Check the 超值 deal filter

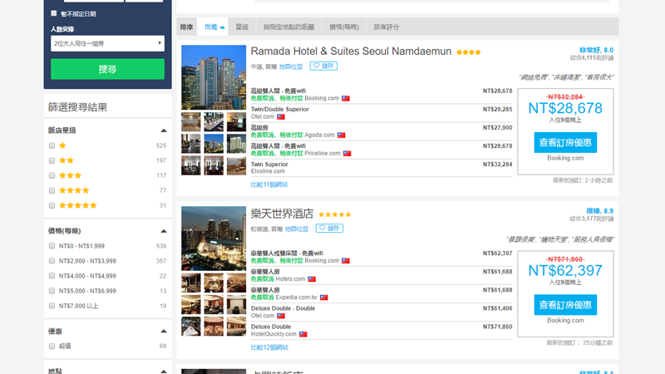(52, 347)
